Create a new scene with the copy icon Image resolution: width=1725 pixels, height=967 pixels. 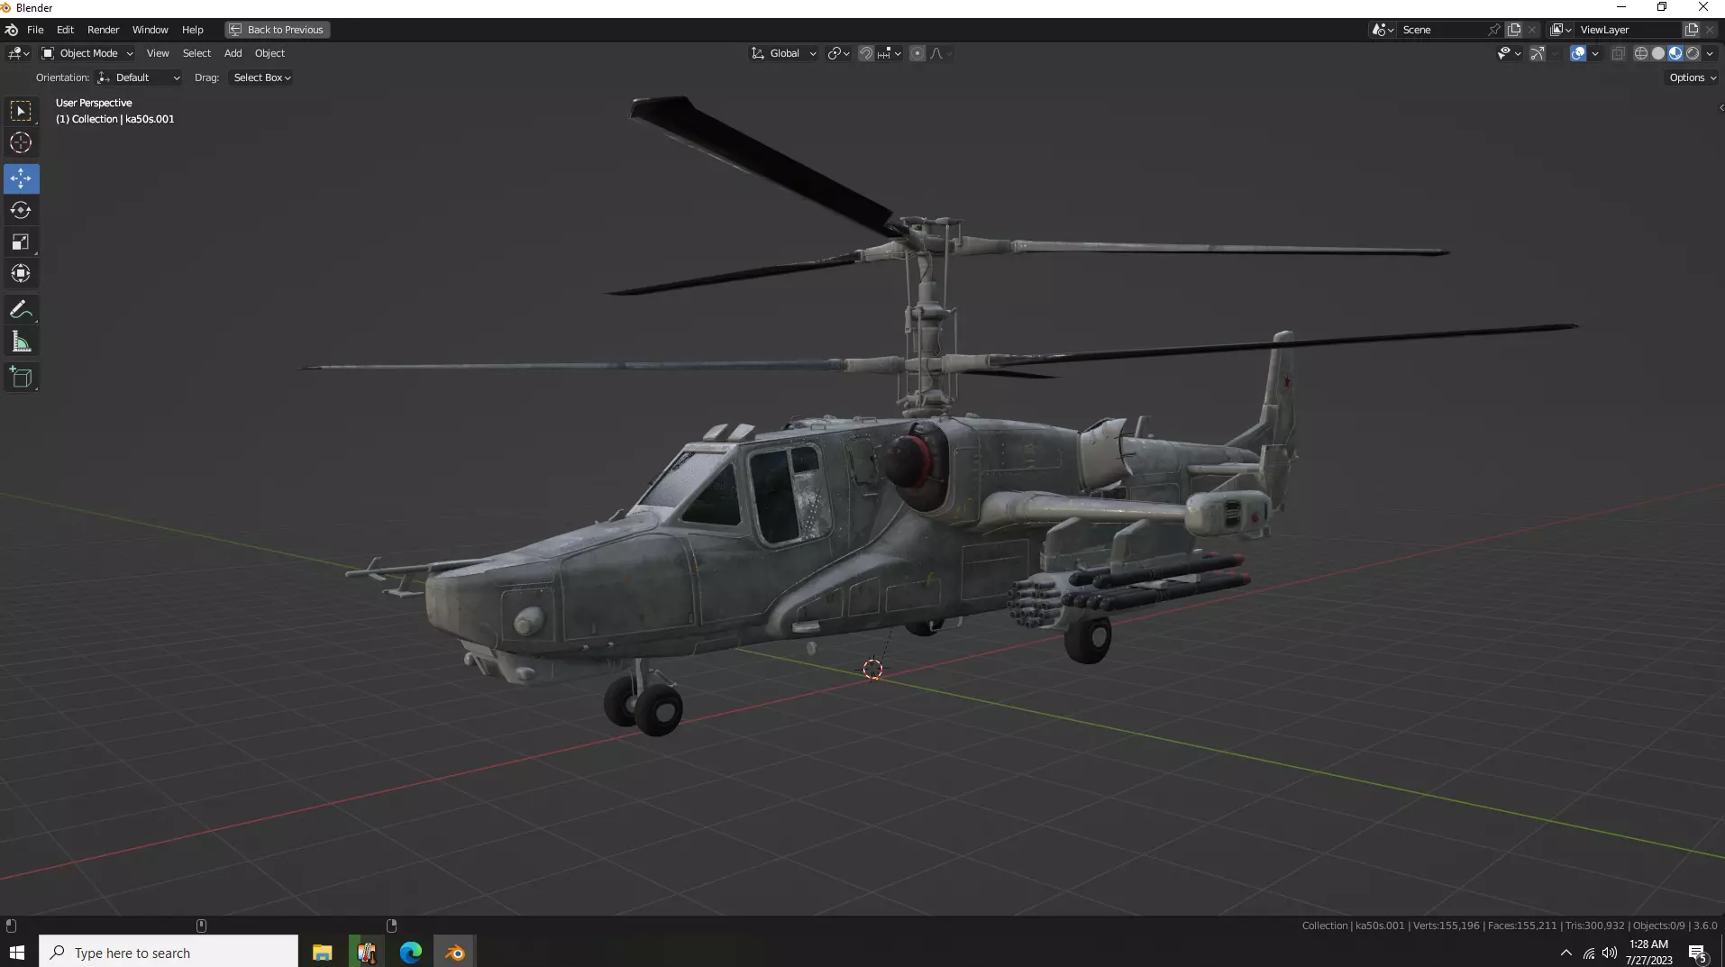tap(1514, 30)
